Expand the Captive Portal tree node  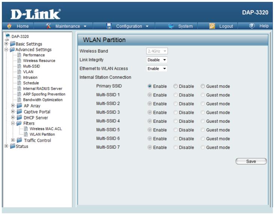pyautogui.click(x=13, y=112)
